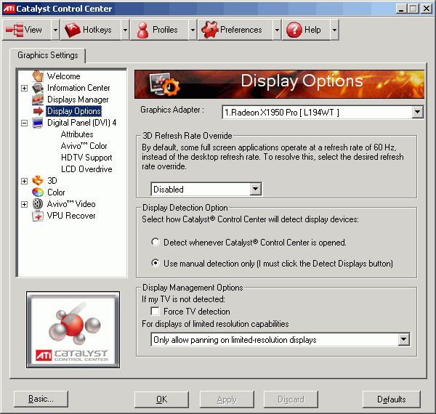Switch to the Graphics Settings tab
Screen dimensions: 436x414
click(x=48, y=55)
